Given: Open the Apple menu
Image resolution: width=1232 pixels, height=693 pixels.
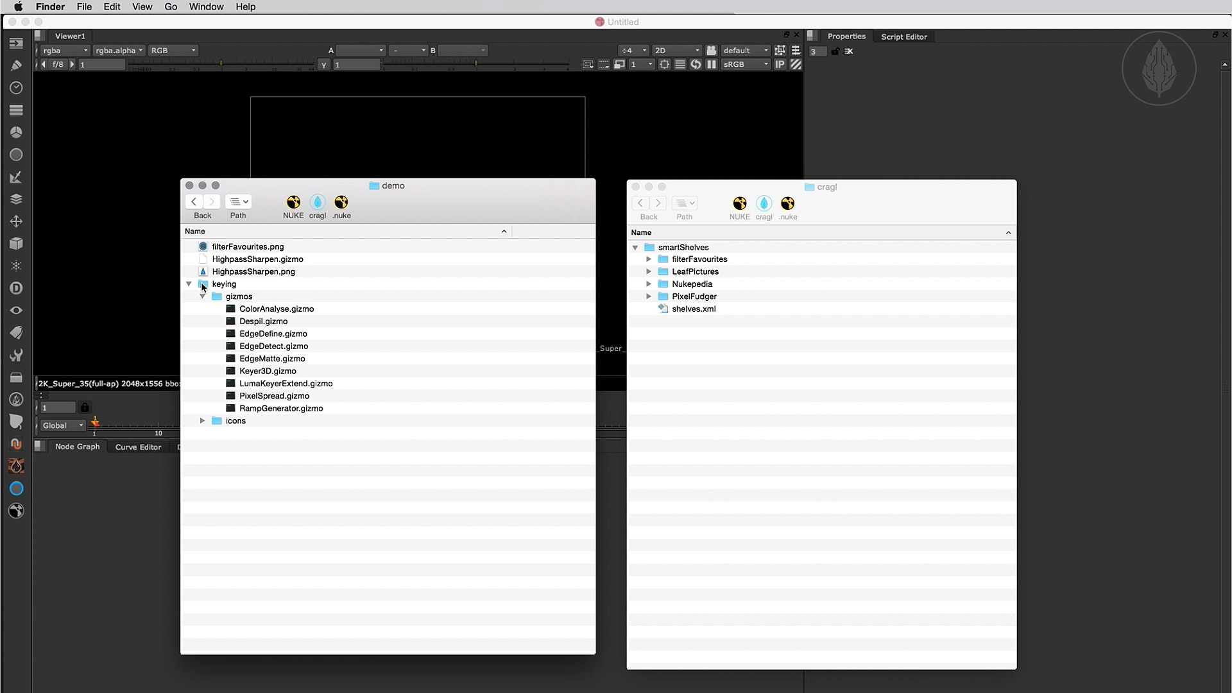Looking at the screenshot, I should pos(19,6).
